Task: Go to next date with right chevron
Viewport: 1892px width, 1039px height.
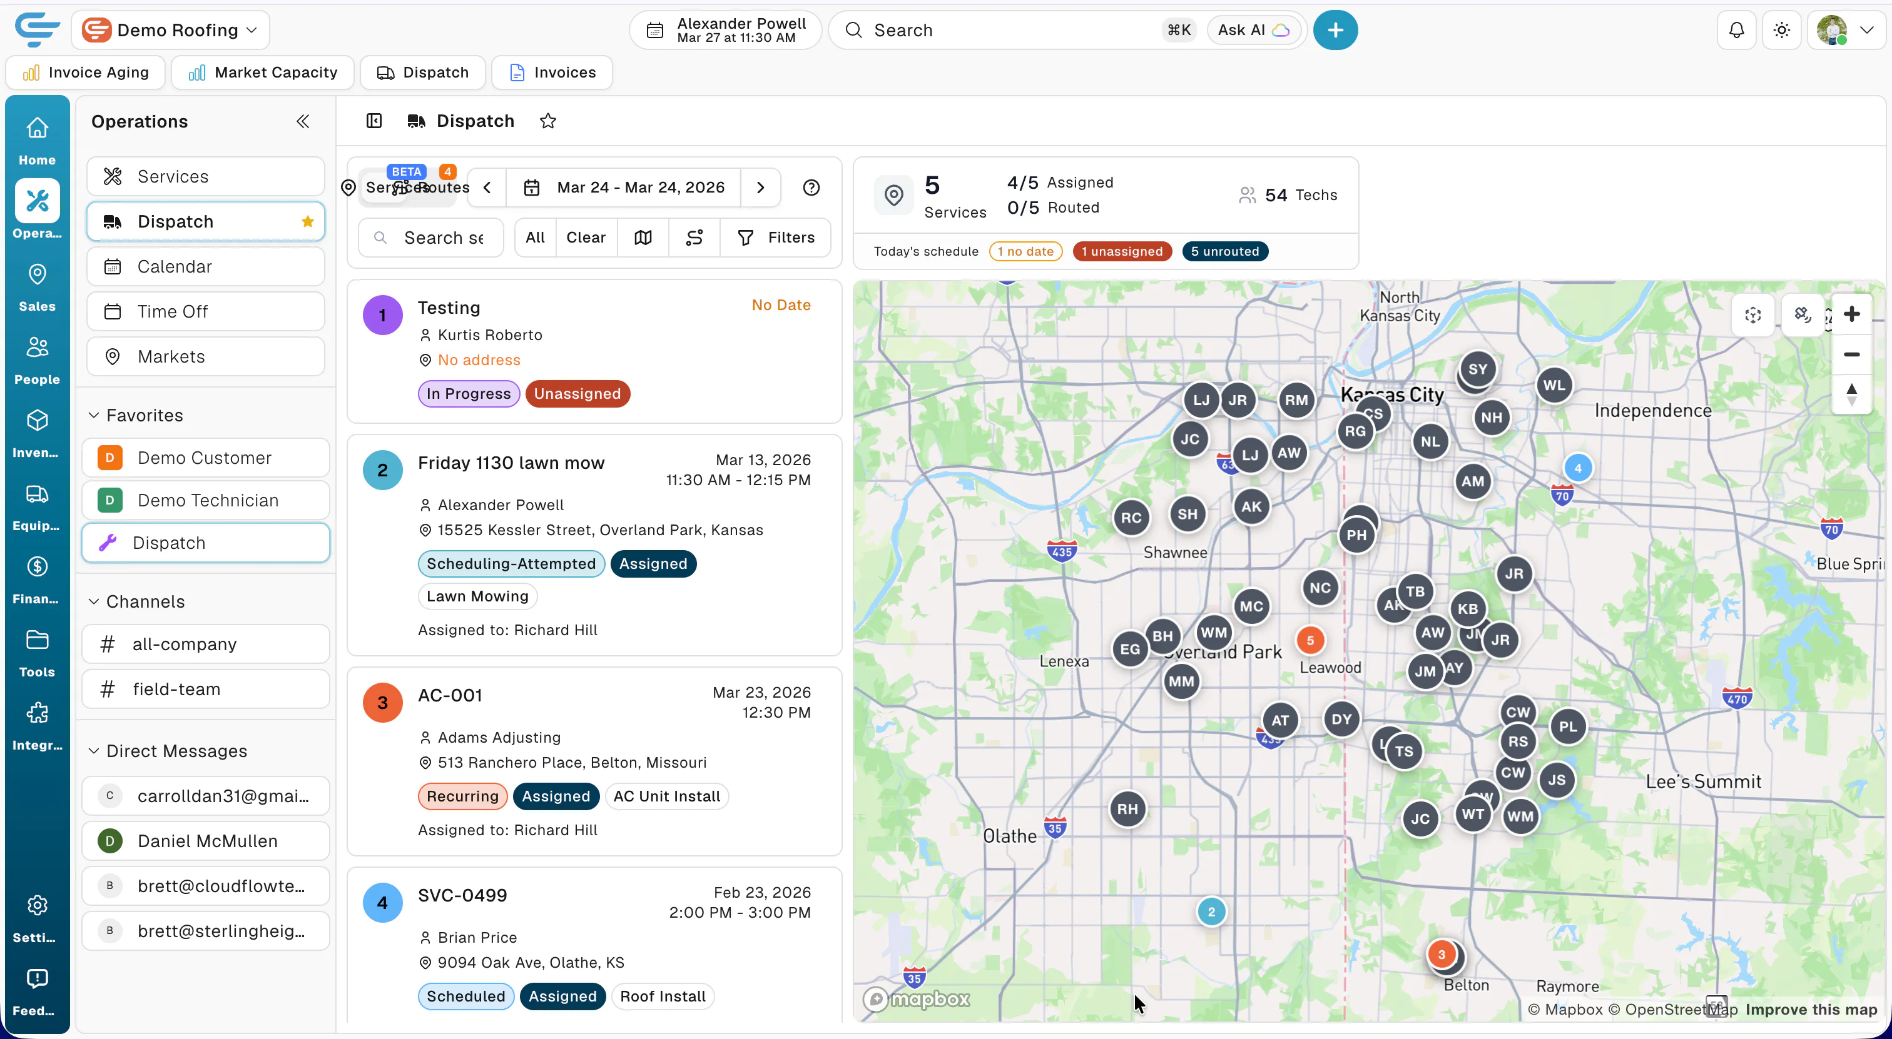Action: pos(760,188)
